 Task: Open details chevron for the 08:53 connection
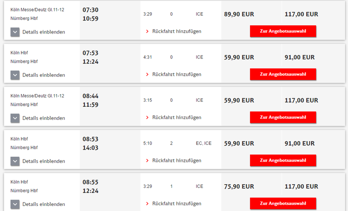15,161
